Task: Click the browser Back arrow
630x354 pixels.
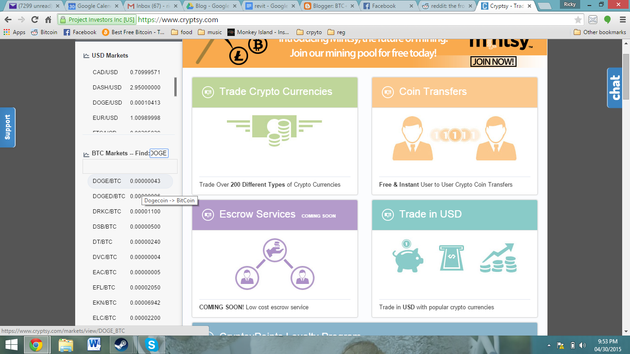Action: coord(8,20)
